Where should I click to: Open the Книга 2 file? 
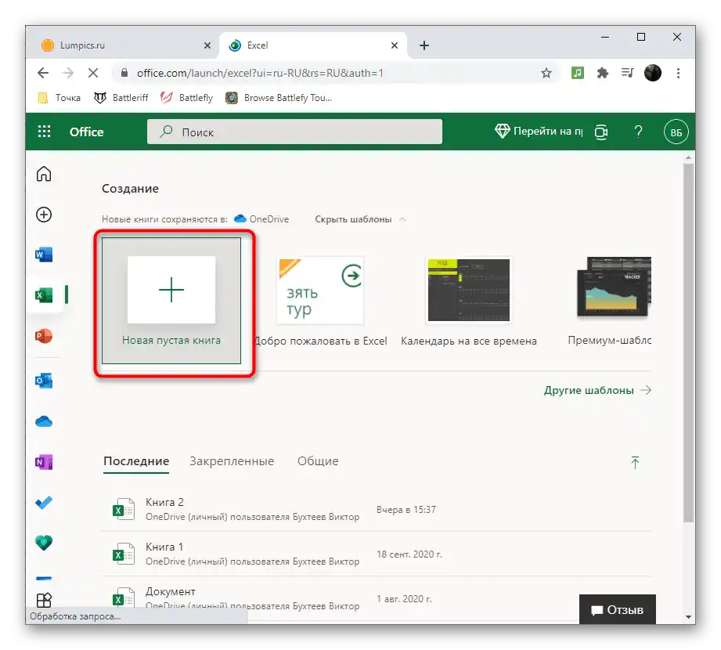[x=376, y=509]
